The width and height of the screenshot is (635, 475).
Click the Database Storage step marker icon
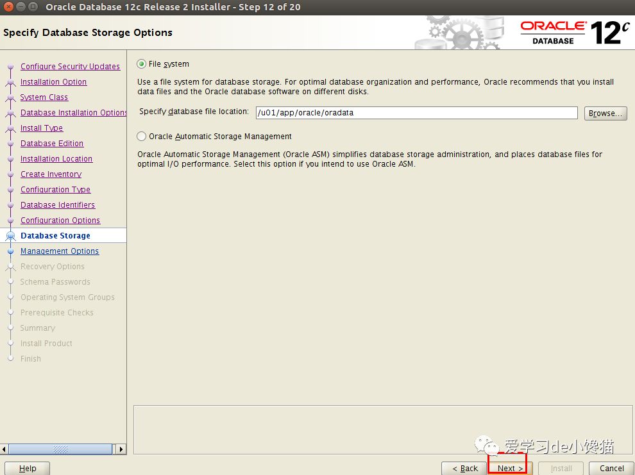[11, 236]
